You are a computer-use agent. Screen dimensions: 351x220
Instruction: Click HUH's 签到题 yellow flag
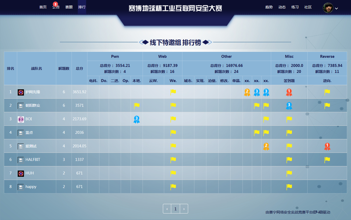[x=289, y=173]
